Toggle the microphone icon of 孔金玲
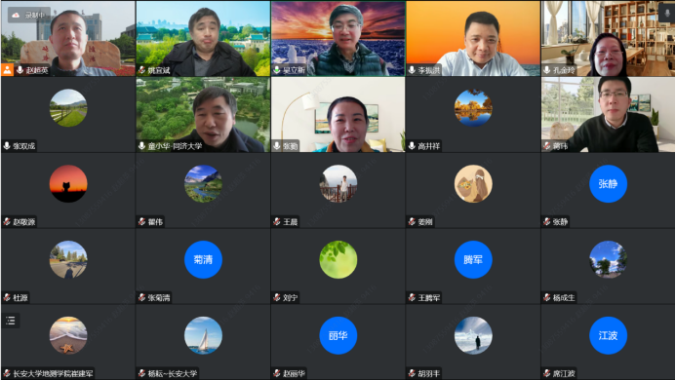This screenshot has height=380, width=676. 547,70
